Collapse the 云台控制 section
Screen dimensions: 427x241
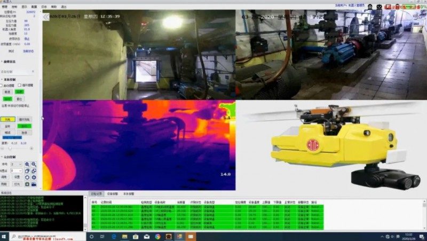click(2, 157)
